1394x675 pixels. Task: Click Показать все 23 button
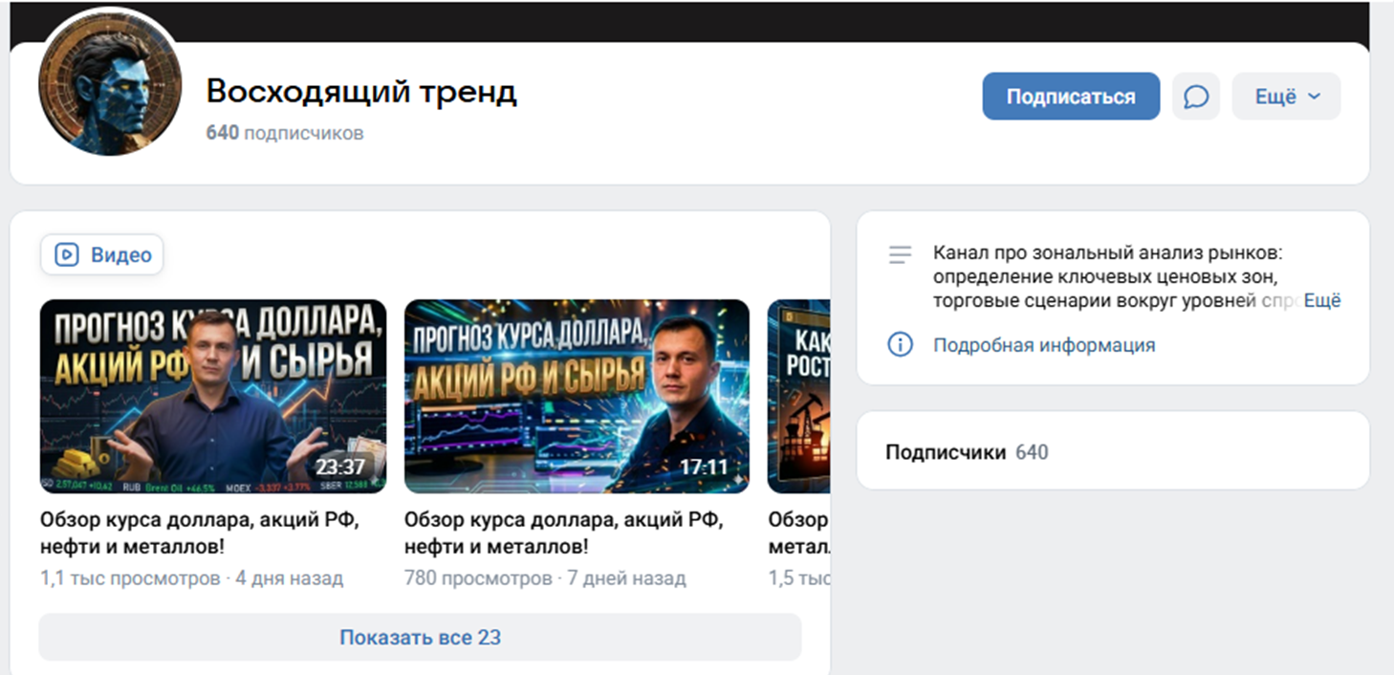(420, 638)
